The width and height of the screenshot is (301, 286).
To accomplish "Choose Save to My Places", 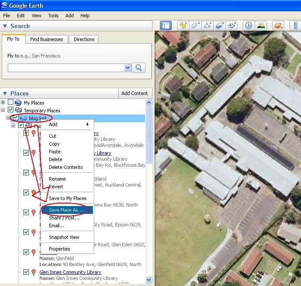I will 67,198.
